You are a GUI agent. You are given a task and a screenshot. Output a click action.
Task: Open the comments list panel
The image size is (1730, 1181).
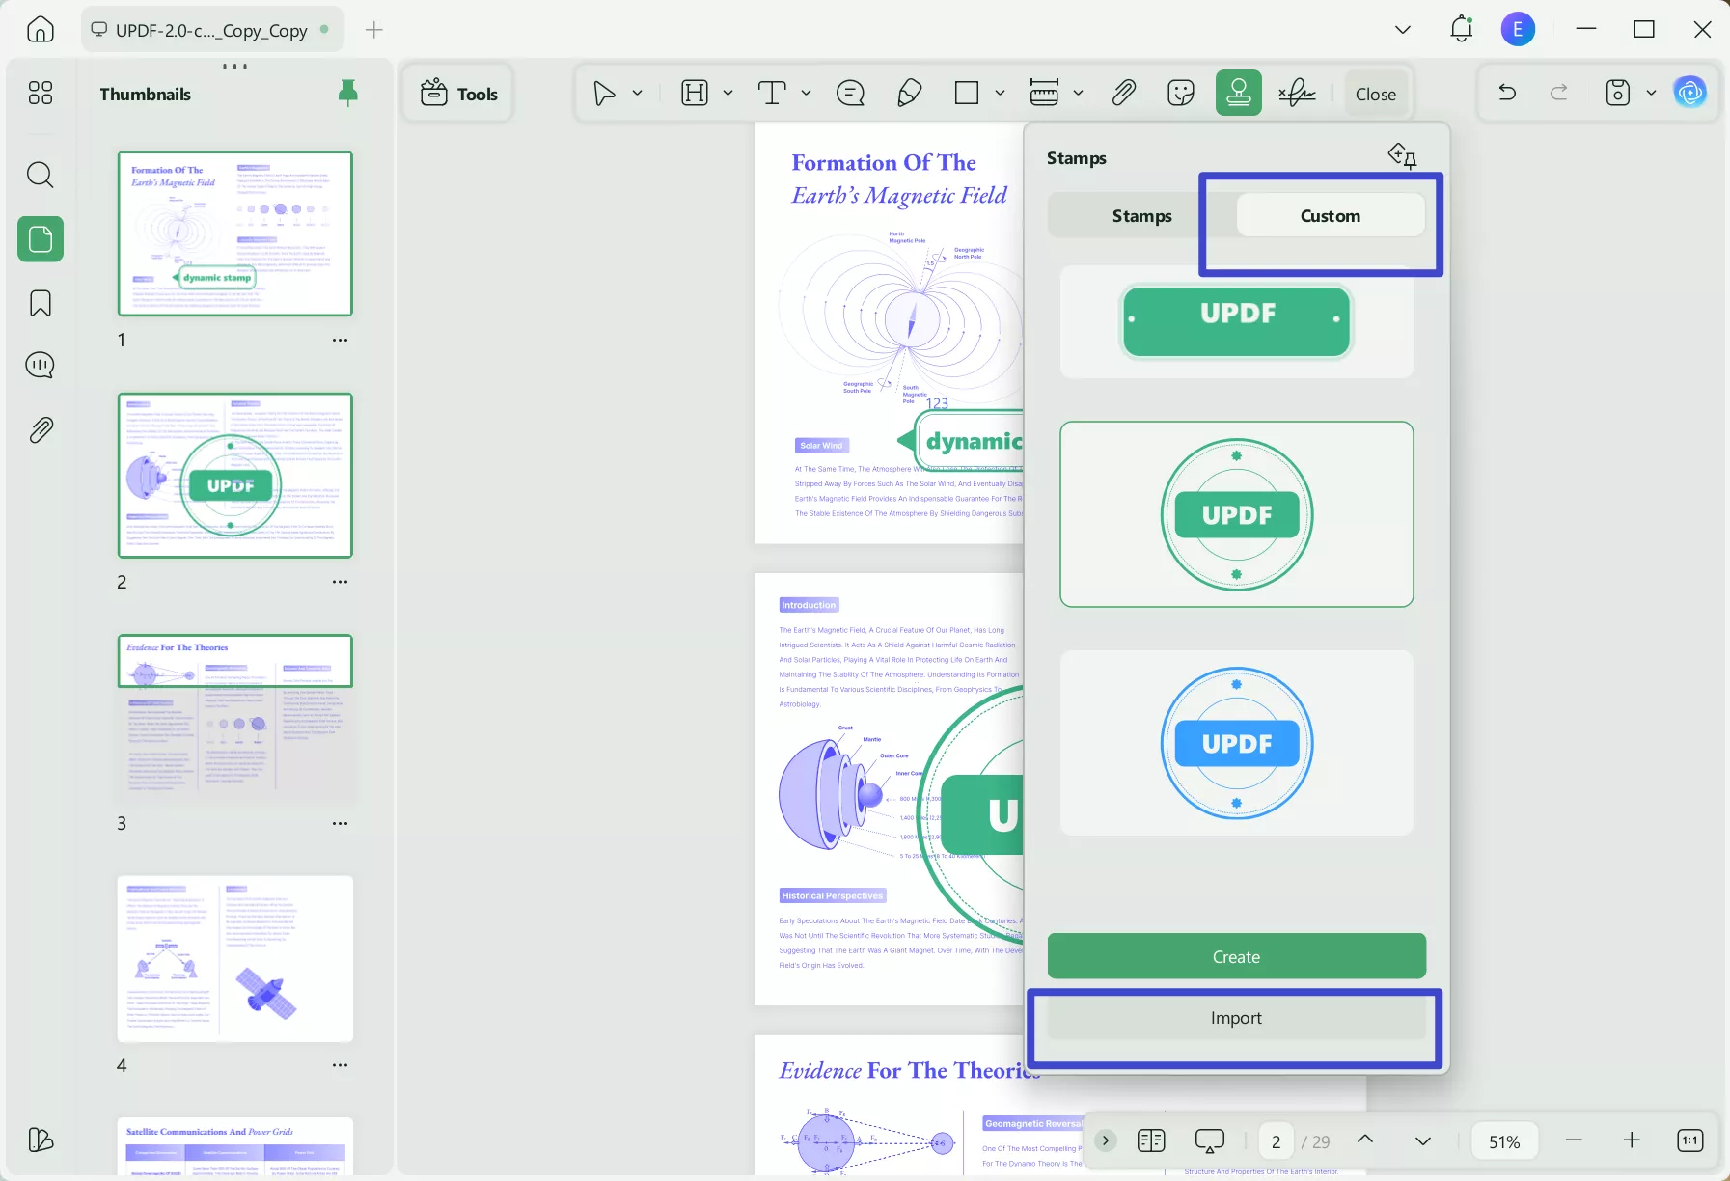coord(41,366)
